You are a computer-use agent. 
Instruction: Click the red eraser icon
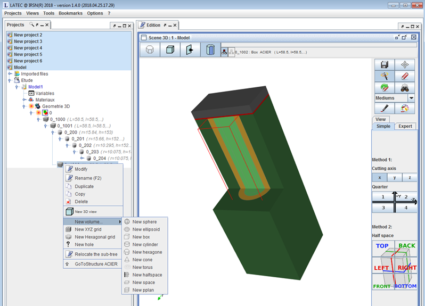pyautogui.click(x=405, y=76)
